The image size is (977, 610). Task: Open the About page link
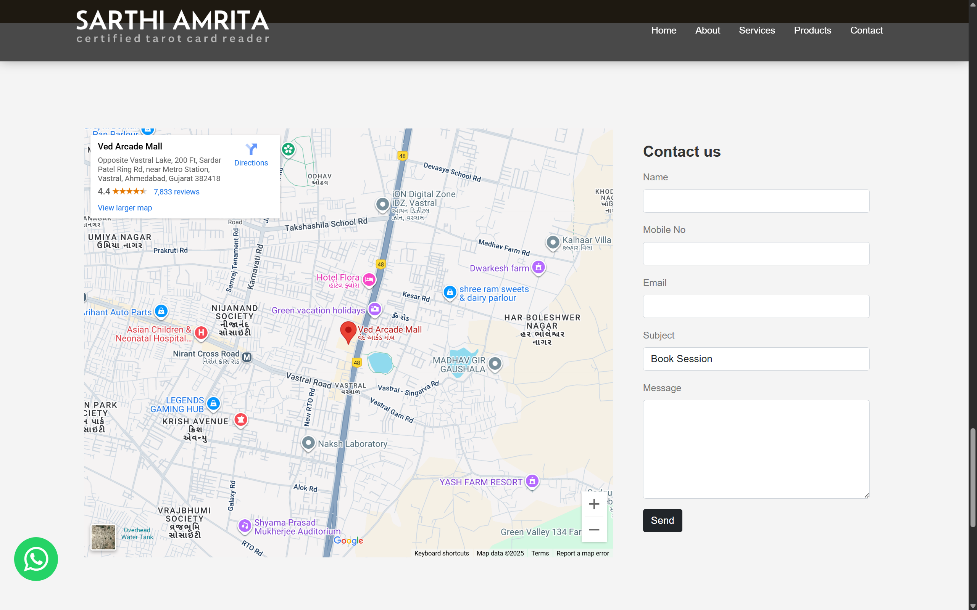tap(707, 30)
